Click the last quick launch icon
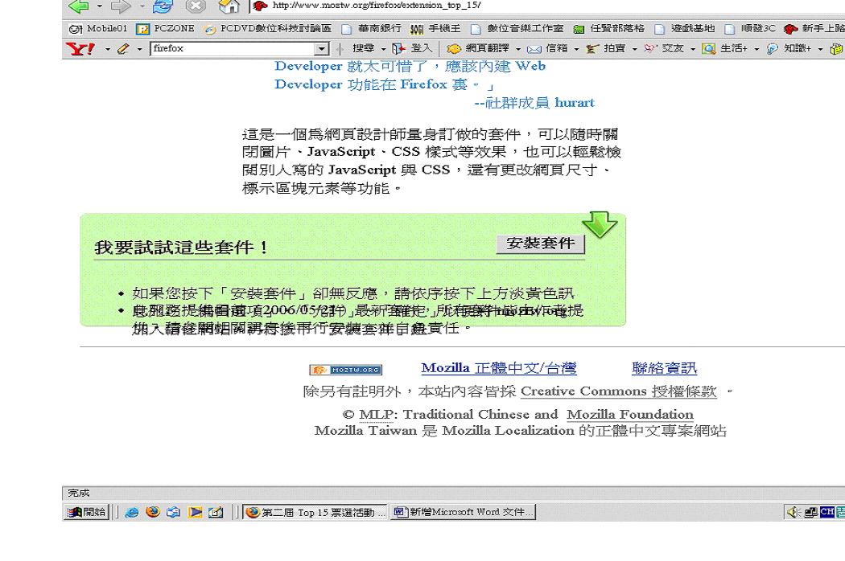This screenshot has width=845, height=561. click(x=216, y=512)
